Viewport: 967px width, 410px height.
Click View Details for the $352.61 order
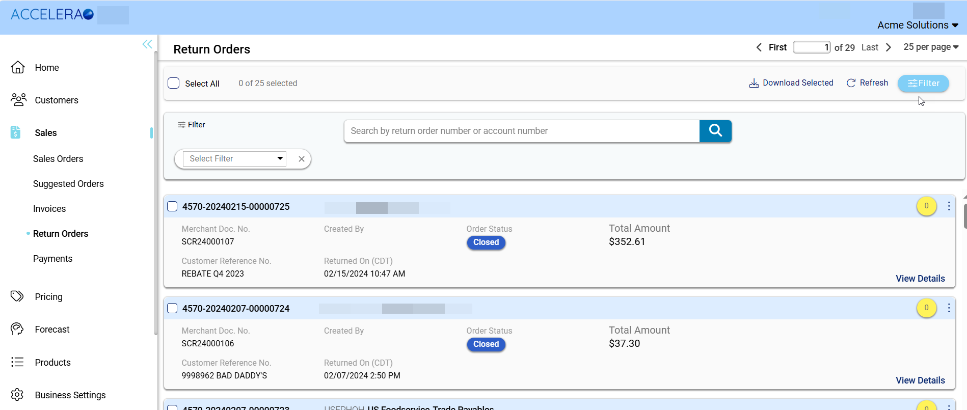(x=920, y=279)
